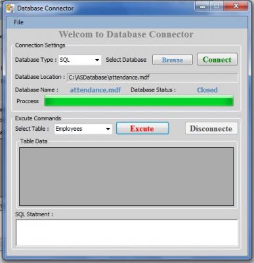Click the Database Connector title bar icon
This screenshot has height=263, width=254.
10,9
